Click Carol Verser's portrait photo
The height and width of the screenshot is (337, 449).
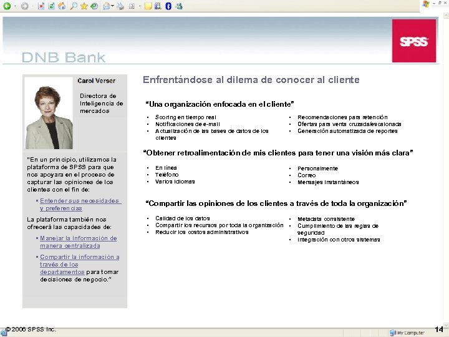(49, 113)
